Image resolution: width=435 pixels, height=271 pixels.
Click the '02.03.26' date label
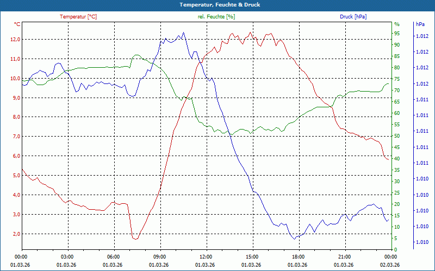click(390, 265)
